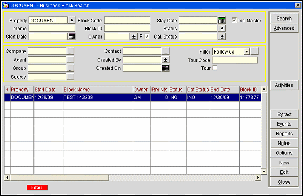Image resolution: width=303 pixels, height=196 pixels.
Task: Click the horizontal scrollbar thumb under grid
Action: pos(60,177)
